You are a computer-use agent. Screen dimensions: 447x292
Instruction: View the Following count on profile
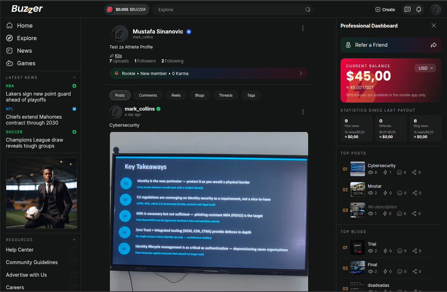[x=172, y=61]
